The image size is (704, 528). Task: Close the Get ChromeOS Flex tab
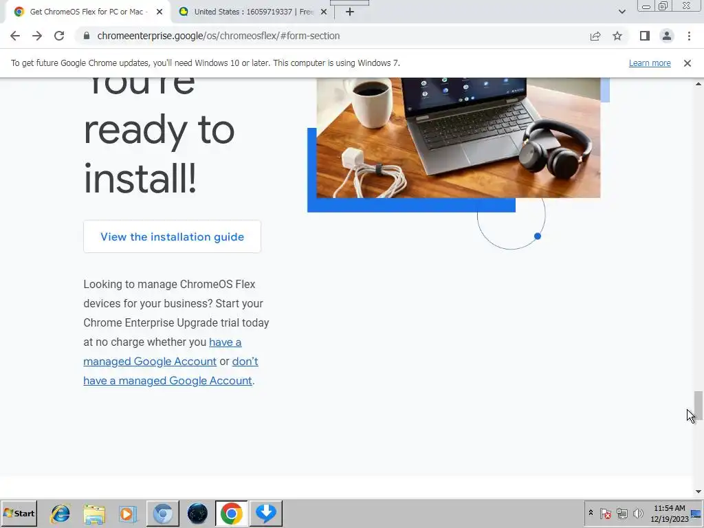(x=159, y=12)
